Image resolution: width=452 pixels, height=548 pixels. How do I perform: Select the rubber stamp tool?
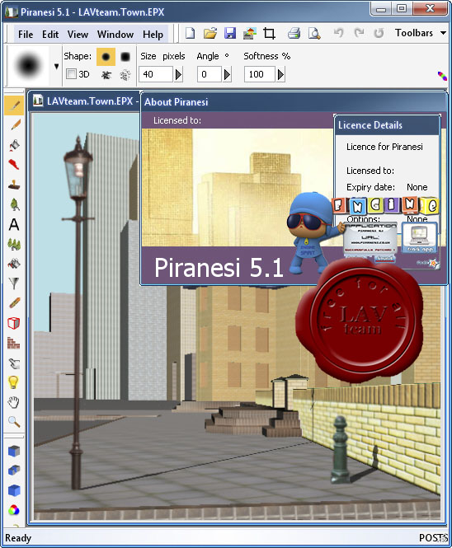(x=14, y=185)
